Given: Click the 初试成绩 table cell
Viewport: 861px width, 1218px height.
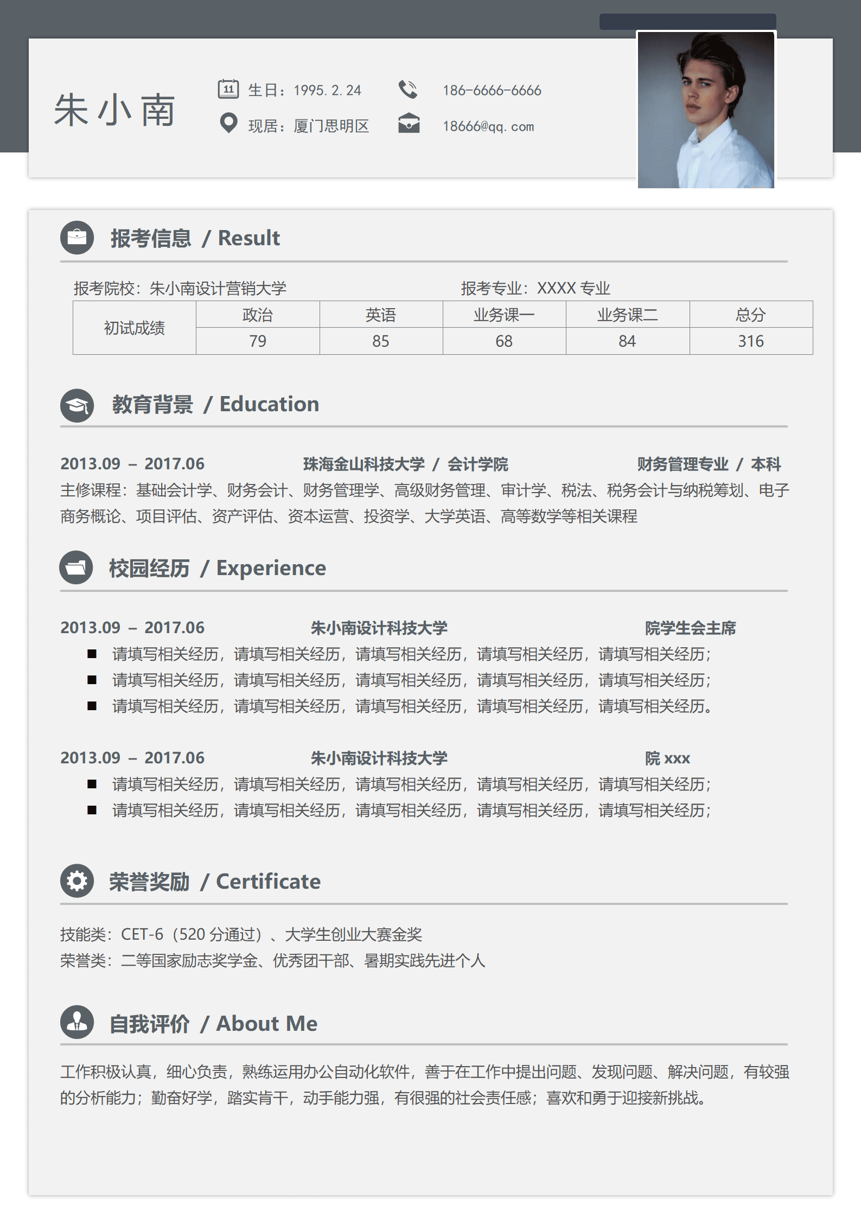Looking at the screenshot, I should tap(135, 328).
